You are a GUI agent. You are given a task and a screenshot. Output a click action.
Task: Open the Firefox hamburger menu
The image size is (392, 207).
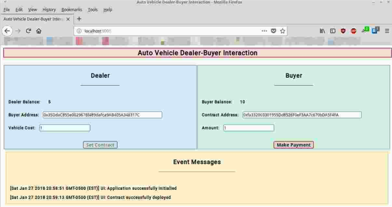[386, 31]
